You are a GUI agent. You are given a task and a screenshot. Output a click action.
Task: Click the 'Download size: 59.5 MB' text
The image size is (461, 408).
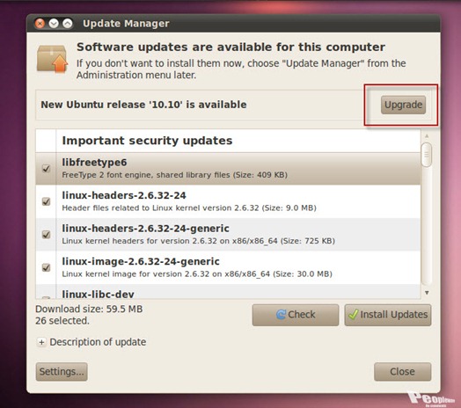(89, 309)
